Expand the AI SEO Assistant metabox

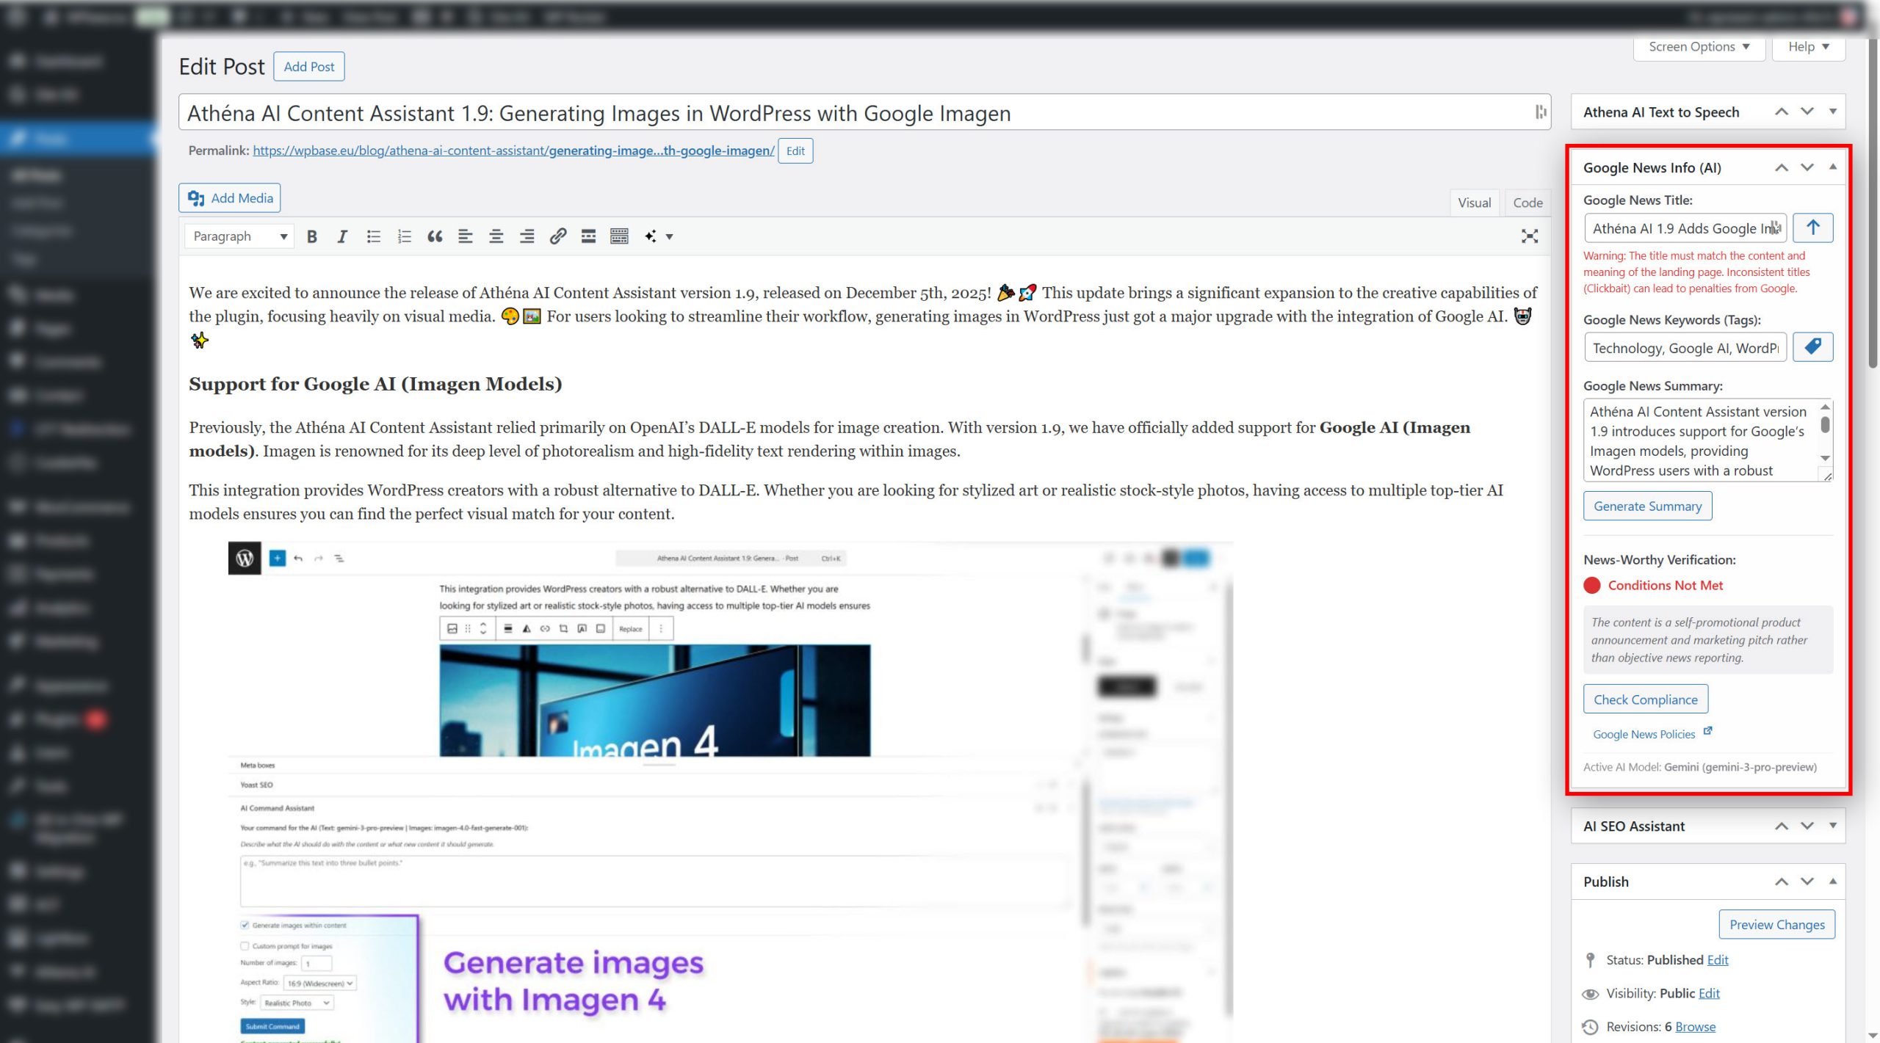(1833, 826)
